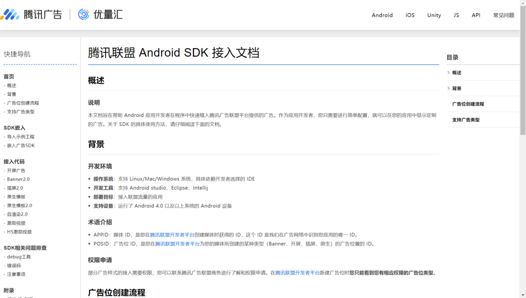
Task: Click the 优量汇 logo in the header
Action: pos(100,15)
